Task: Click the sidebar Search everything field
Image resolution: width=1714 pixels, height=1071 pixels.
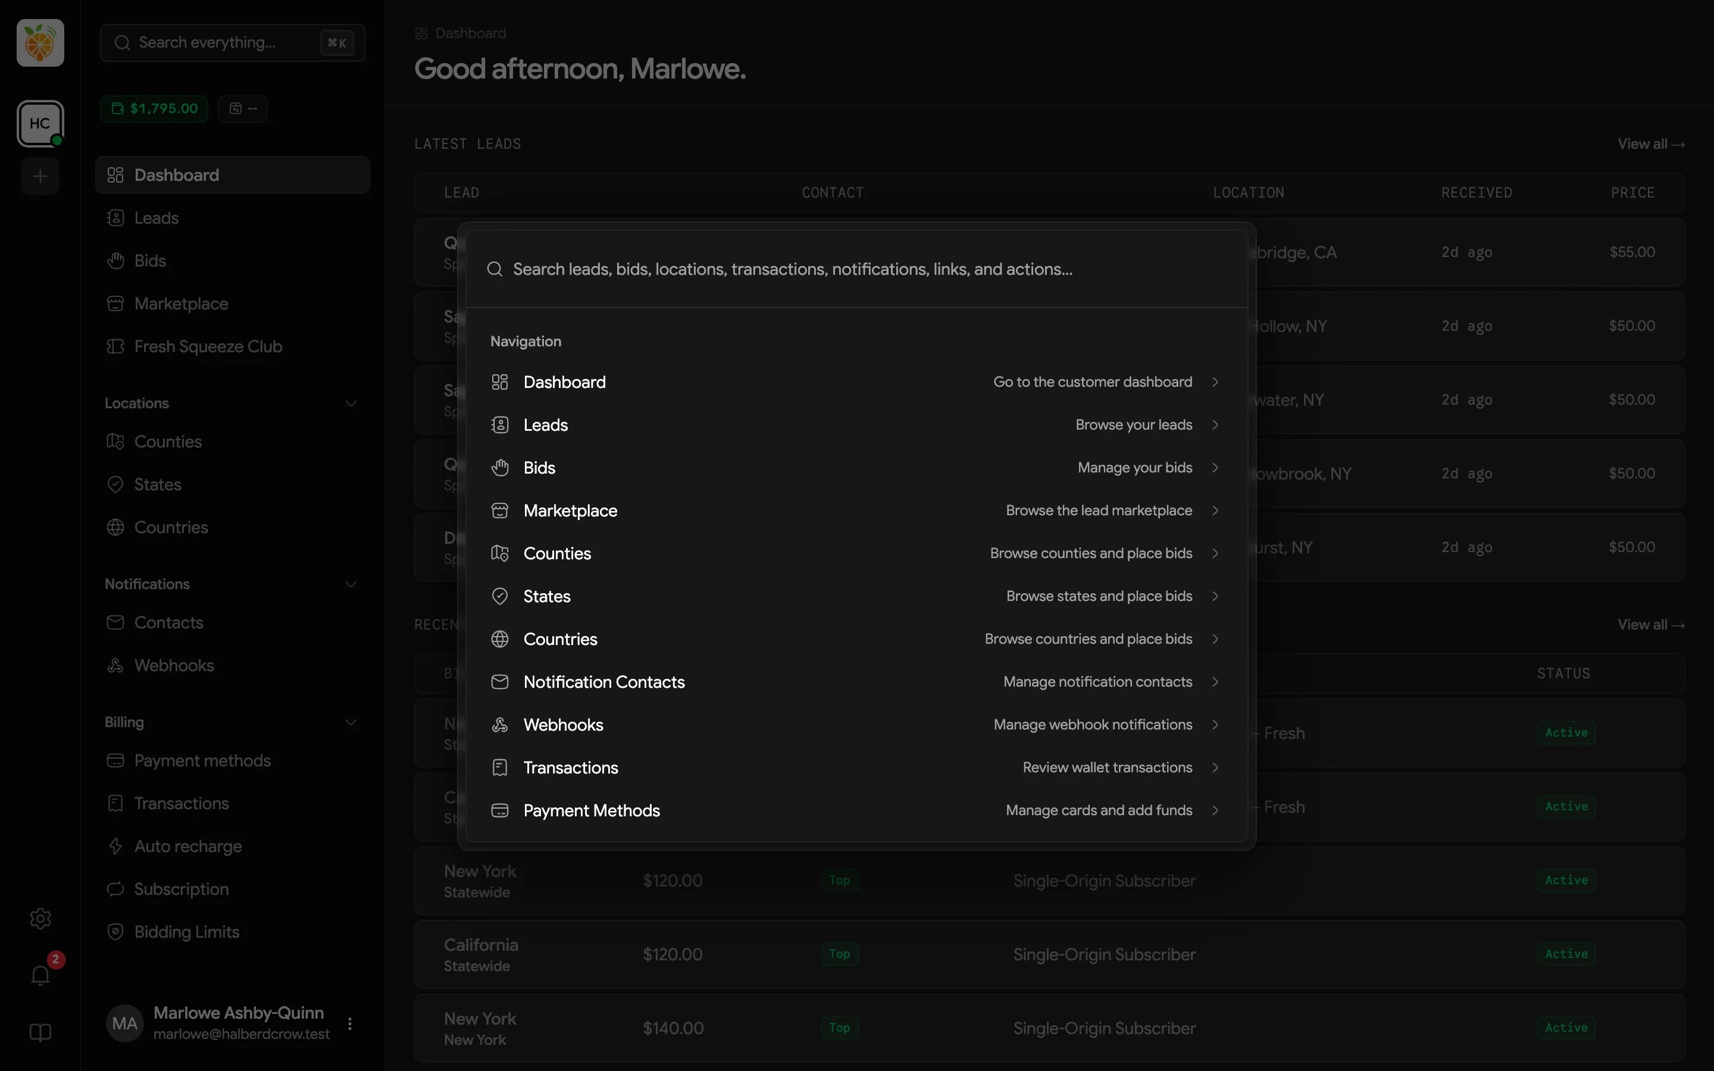Action: (x=232, y=42)
